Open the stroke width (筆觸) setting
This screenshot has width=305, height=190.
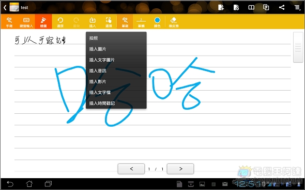(141, 22)
